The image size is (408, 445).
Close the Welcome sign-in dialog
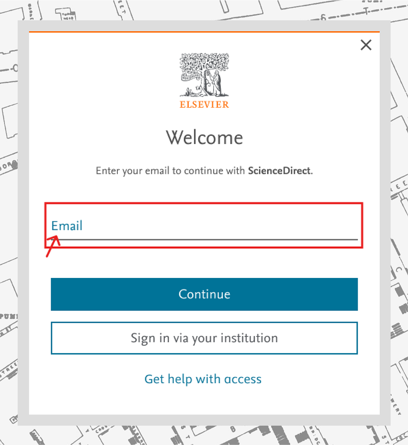click(x=366, y=45)
